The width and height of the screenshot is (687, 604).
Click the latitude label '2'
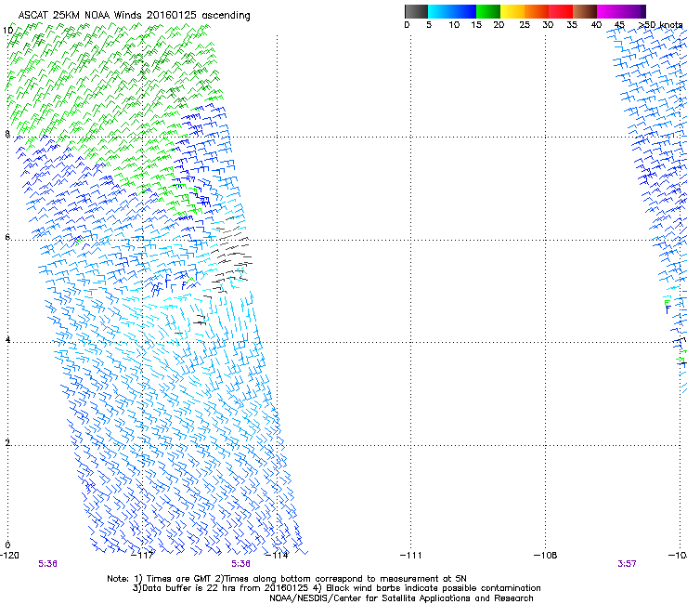click(x=7, y=442)
